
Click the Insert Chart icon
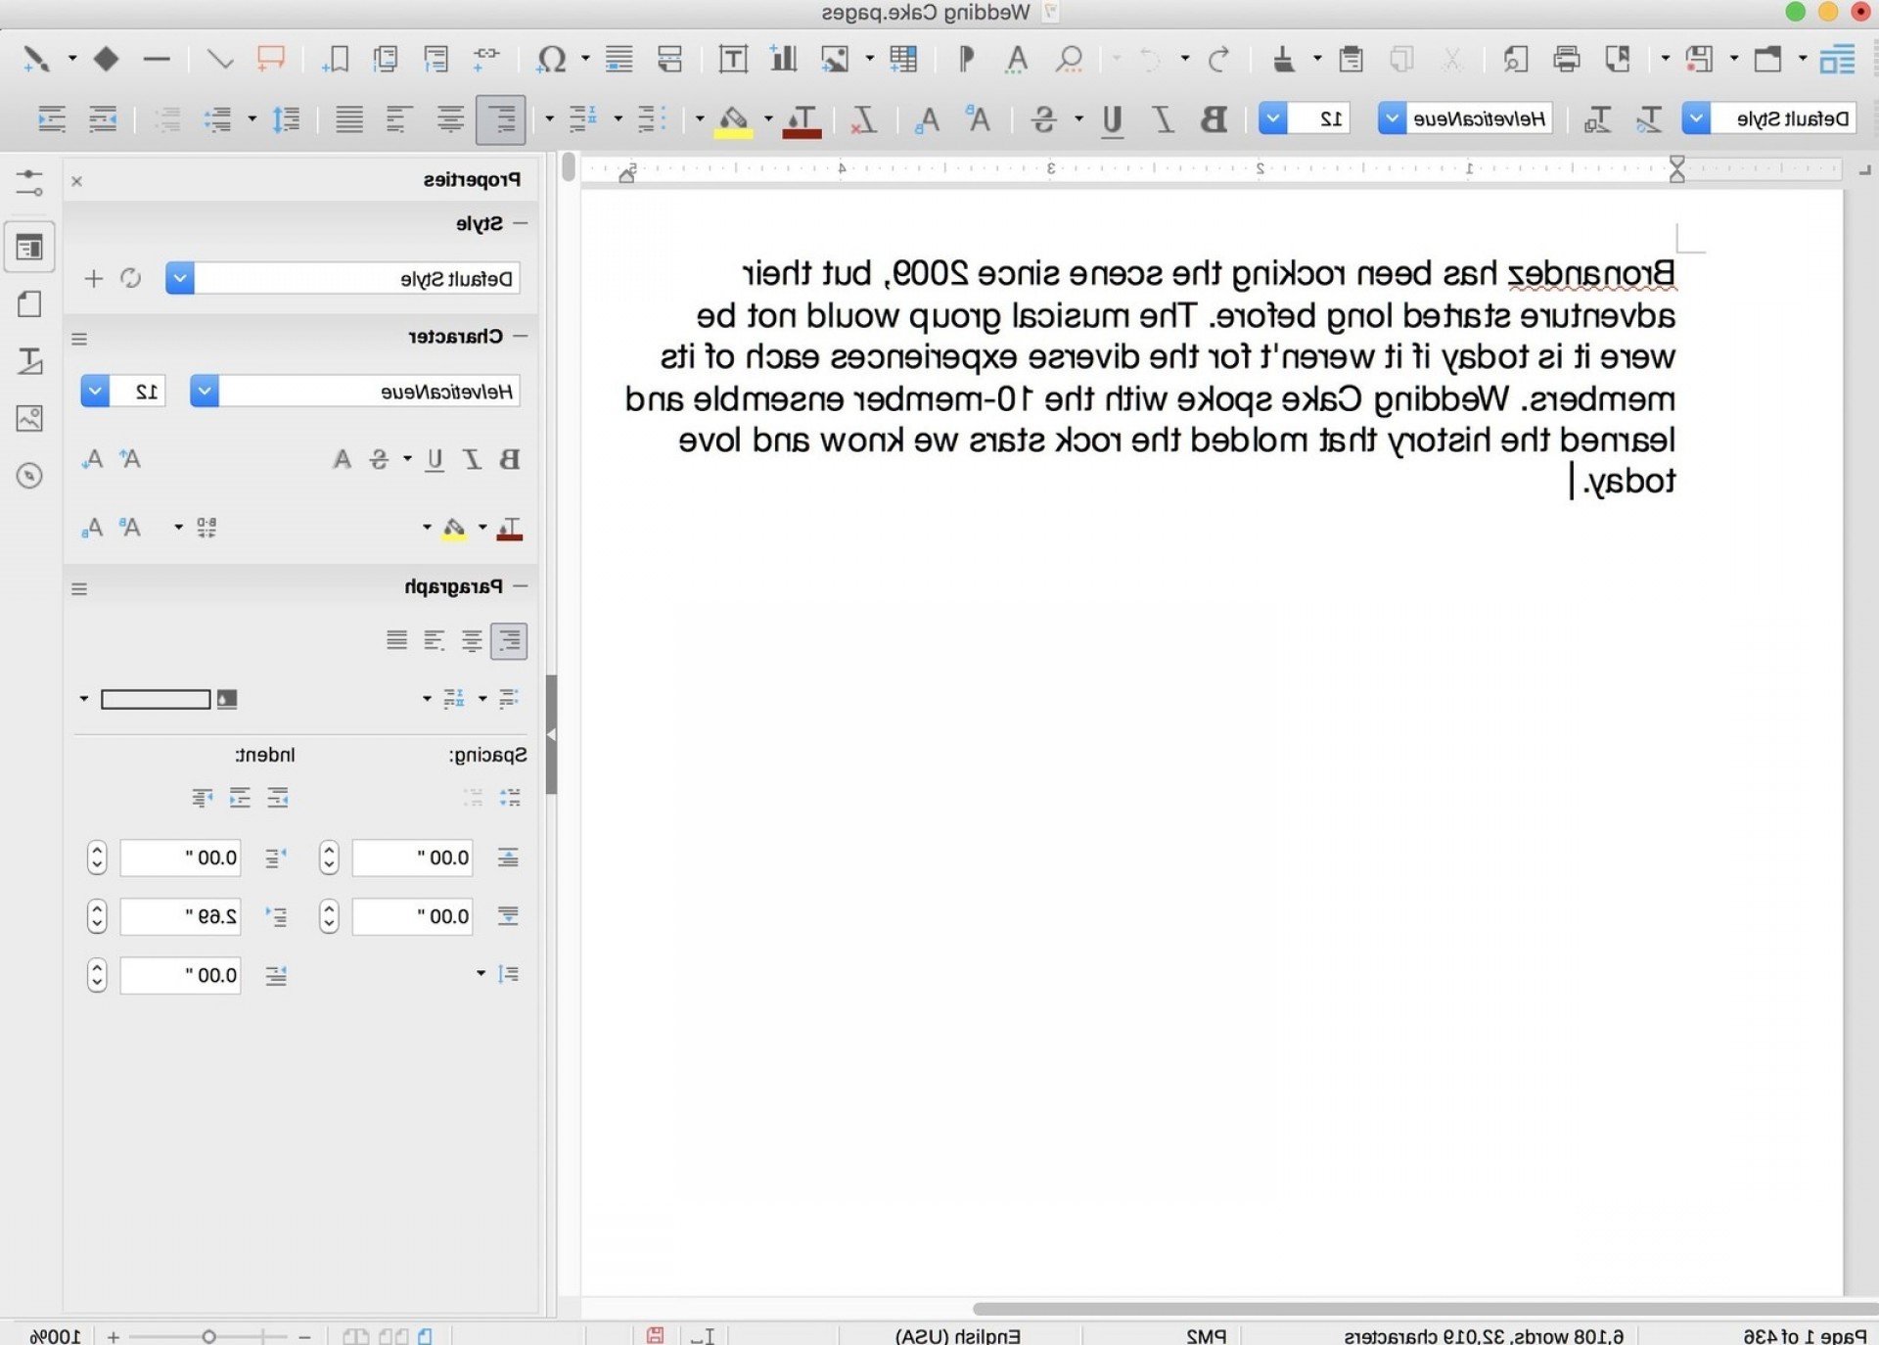783,60
